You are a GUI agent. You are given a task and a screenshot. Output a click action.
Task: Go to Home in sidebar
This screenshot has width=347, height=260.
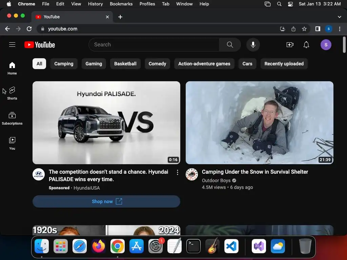pyautogui.click(x=12, y=68)
